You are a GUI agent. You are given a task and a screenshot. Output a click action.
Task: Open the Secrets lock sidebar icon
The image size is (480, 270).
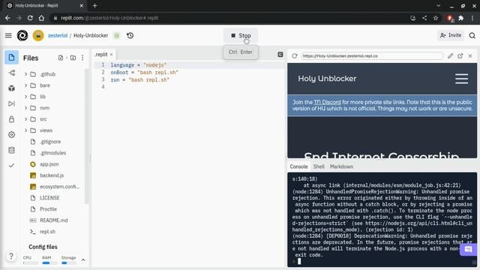(x=12, y=119)
